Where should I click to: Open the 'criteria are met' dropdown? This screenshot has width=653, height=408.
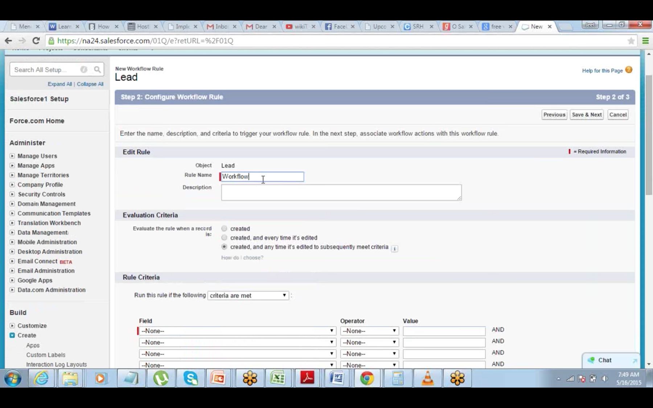(248, 296)
